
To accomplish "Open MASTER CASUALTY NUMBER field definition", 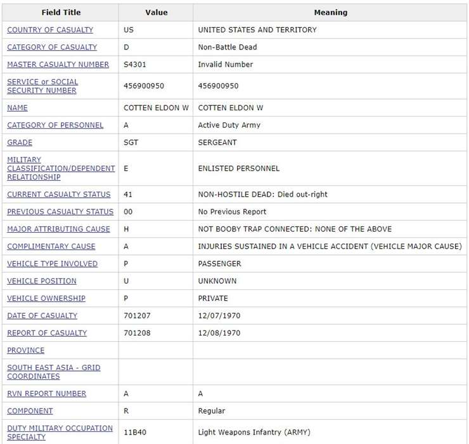I will coord(58,64).
